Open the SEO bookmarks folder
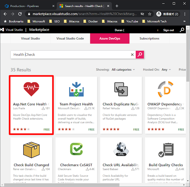This screenshot has height=187, width=190. point(54,21)
